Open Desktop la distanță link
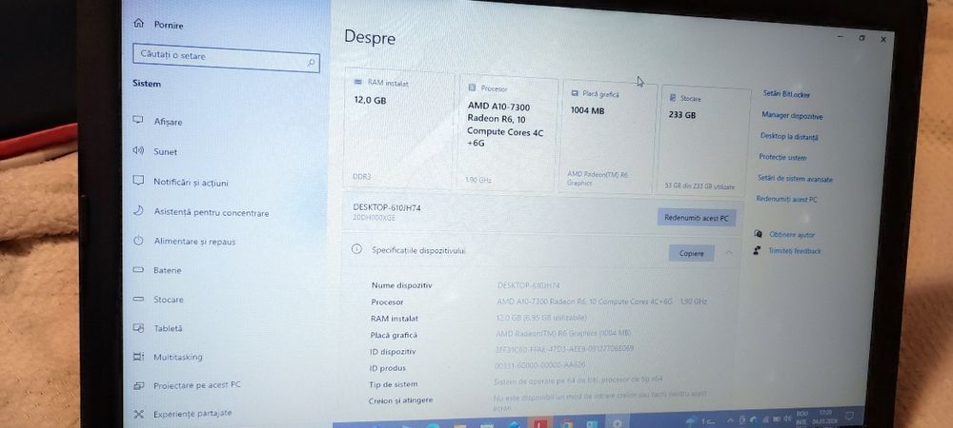Viewport: 953px width, 428px height. pyautogui.click(x=789, y=136)
